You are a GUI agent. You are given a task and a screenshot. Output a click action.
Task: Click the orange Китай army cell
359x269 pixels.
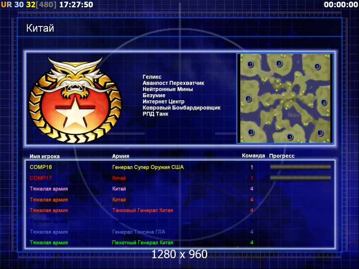[x=119, y=200]
